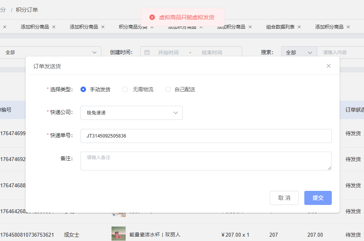
Task: Pick the 自己配送 radio option
Action: [168, 89]
